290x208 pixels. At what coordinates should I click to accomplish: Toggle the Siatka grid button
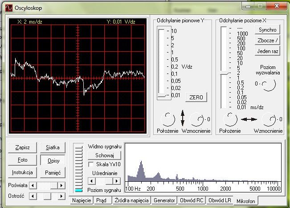(52, 147)
